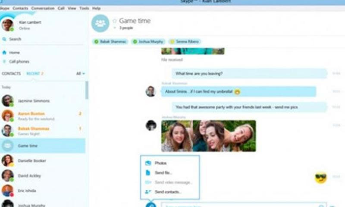
Task: Click the sunglasses emoji message
Action: click(x=321, y=178)
